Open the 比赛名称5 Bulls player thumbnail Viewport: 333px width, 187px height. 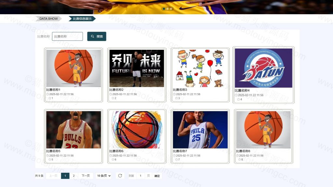point(73,130)
